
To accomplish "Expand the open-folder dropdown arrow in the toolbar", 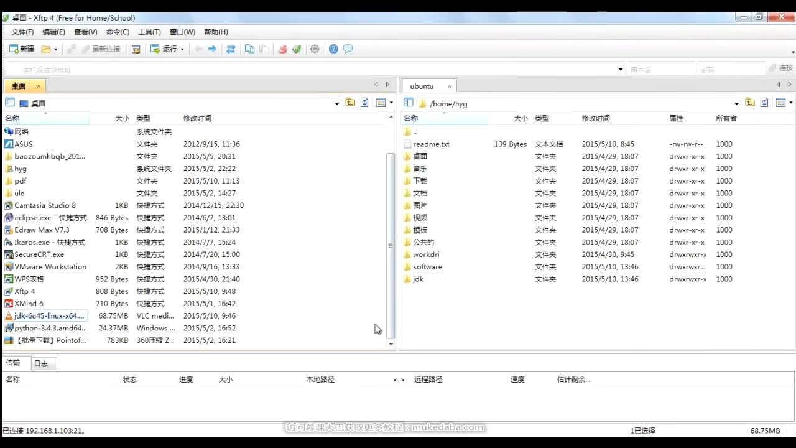I will [55, 49].
